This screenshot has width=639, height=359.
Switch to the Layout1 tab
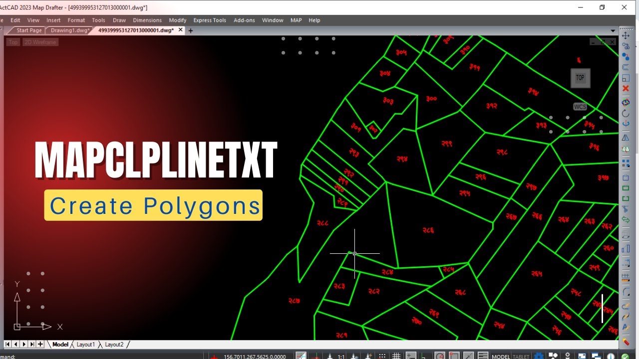(x=85, y=344)
